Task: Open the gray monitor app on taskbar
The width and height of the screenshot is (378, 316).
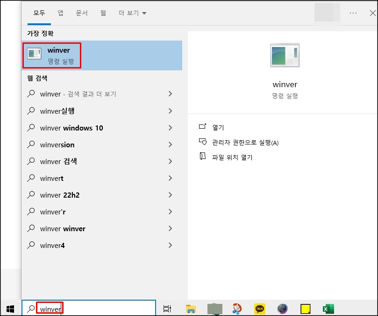Action: coord(214,309)
